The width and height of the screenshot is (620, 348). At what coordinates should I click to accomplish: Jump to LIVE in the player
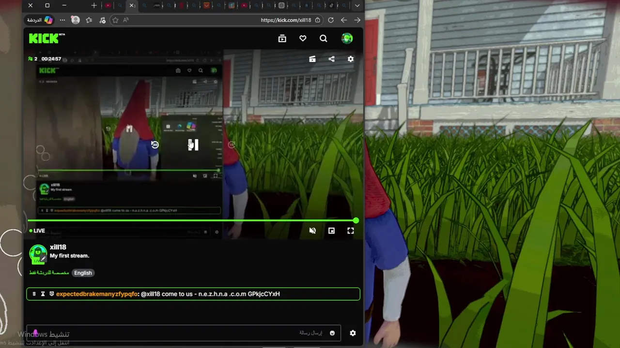tap(37, 231)
